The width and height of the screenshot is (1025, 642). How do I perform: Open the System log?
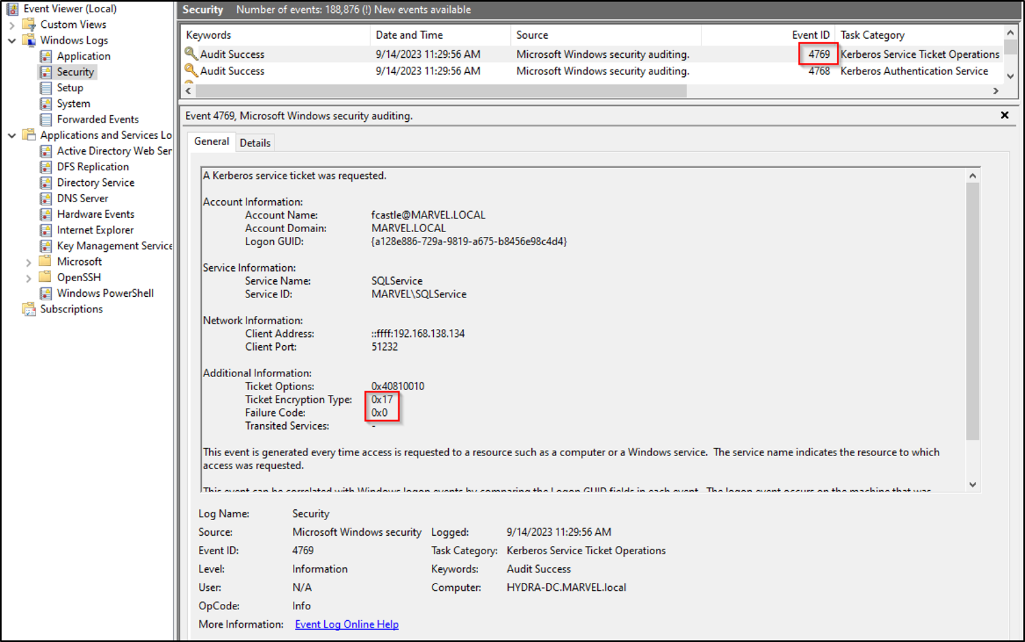coord(74,103)
